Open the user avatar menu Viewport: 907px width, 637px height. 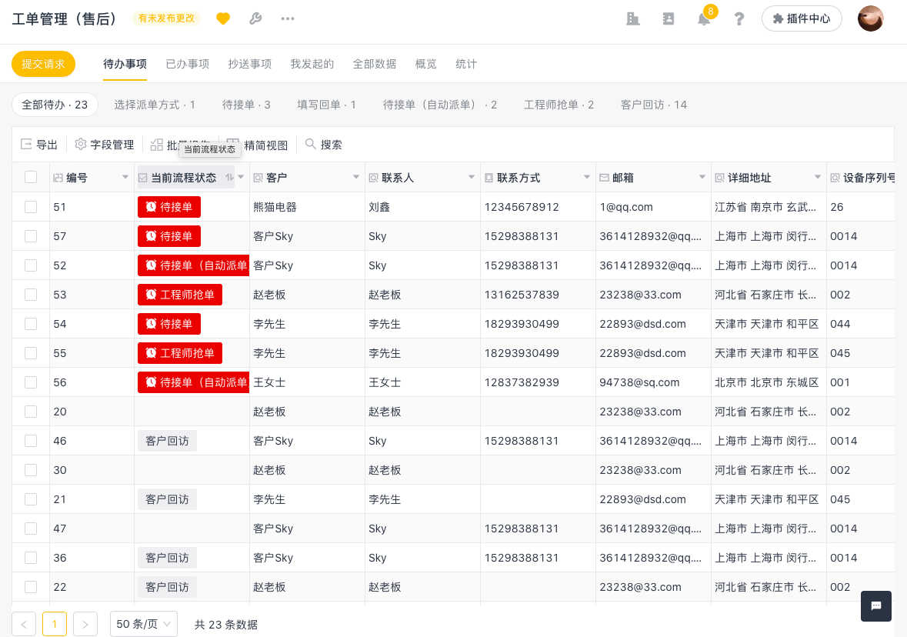(x=870, y=18)
